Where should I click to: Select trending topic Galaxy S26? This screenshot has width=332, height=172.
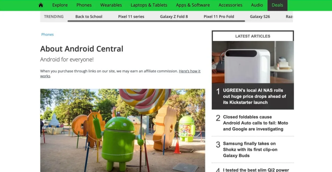[260, 16]
